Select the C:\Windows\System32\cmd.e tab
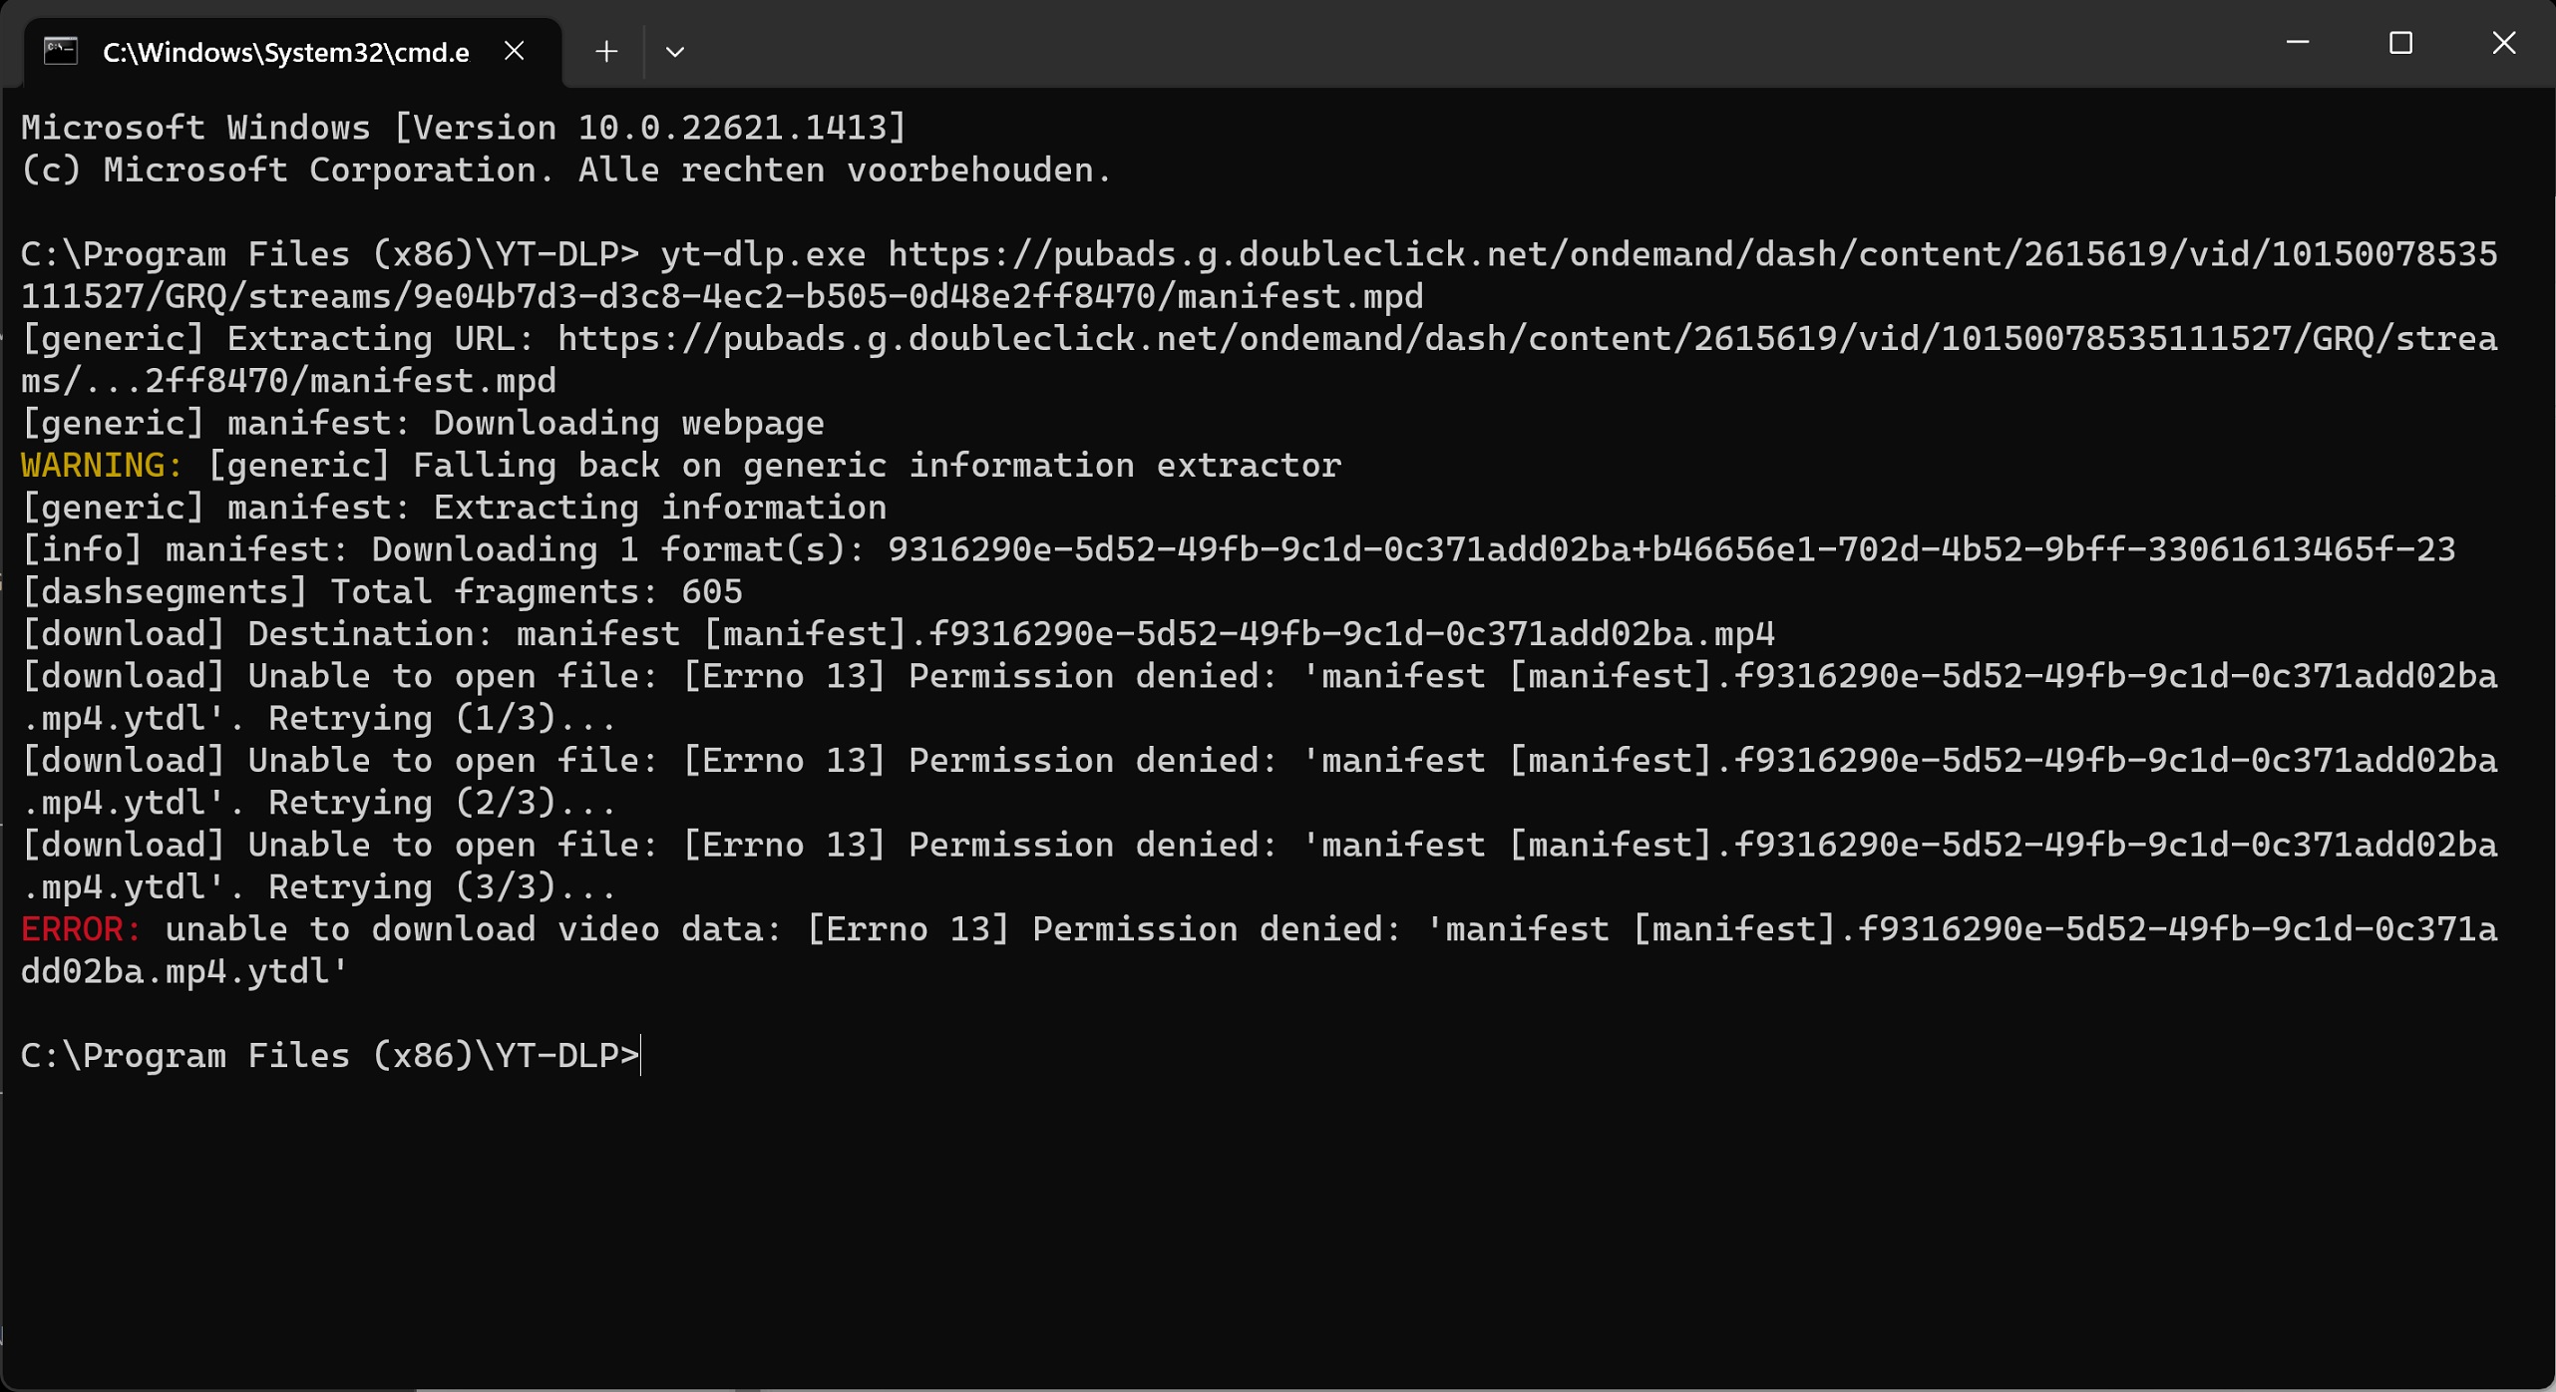This screenshot has width=2556, height=1392. (285, 52)
